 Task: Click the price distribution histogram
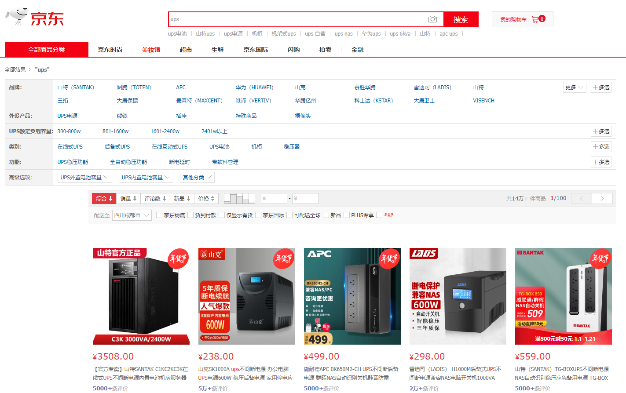tap(239, 199)
